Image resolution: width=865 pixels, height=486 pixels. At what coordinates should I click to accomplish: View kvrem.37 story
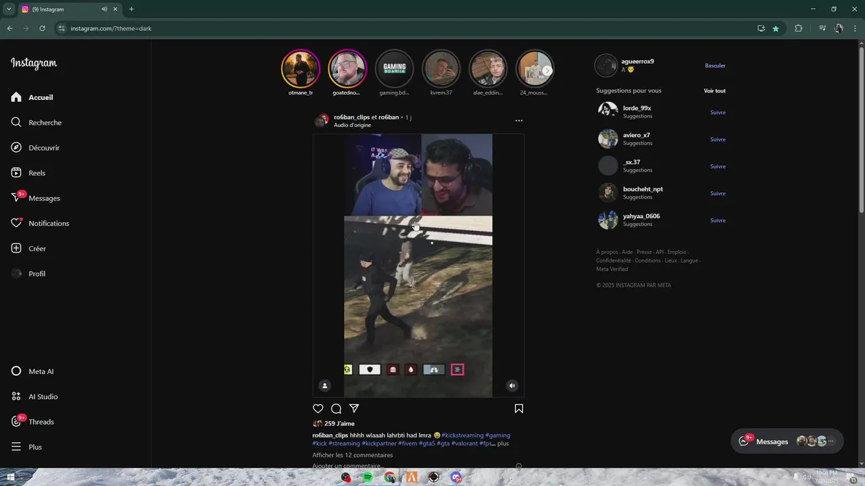[441, 68]
